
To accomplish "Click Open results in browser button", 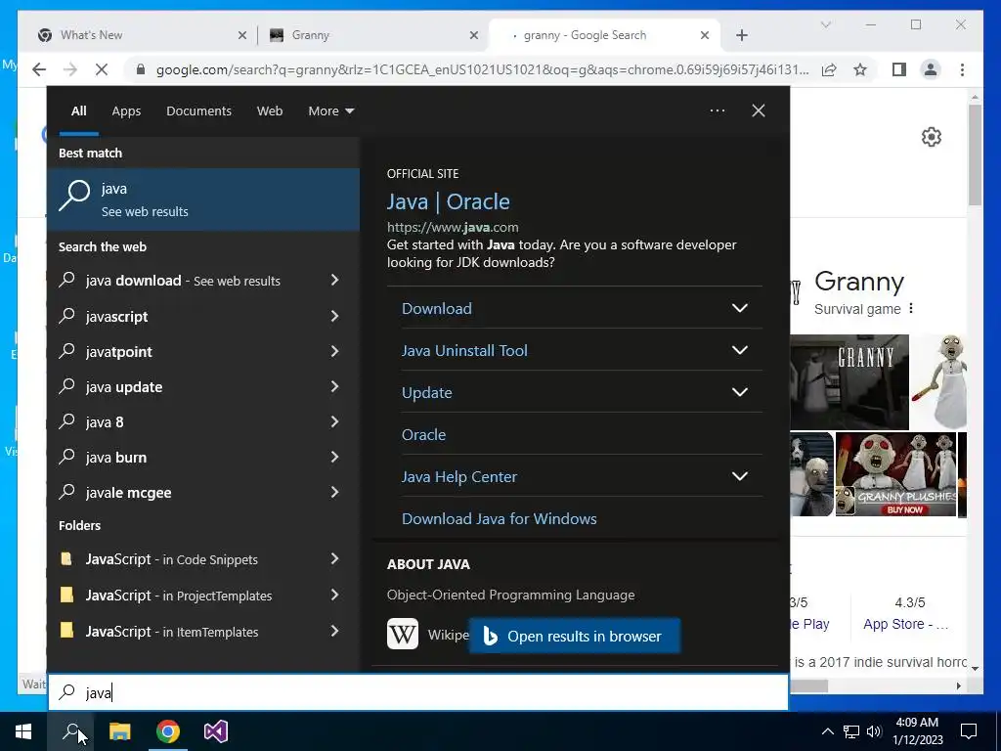I will click(x=575, y=636).
